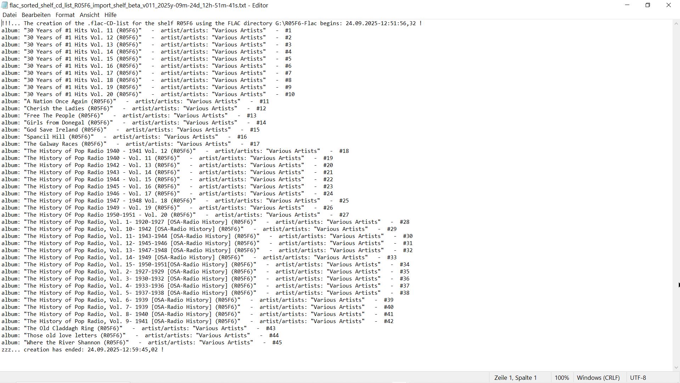Minimize the Editor window
This screenshot has height=383, width=680.
(x=627, y=5)
